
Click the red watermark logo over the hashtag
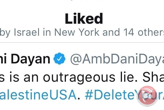pyautogui.click(x=147, y=96)
